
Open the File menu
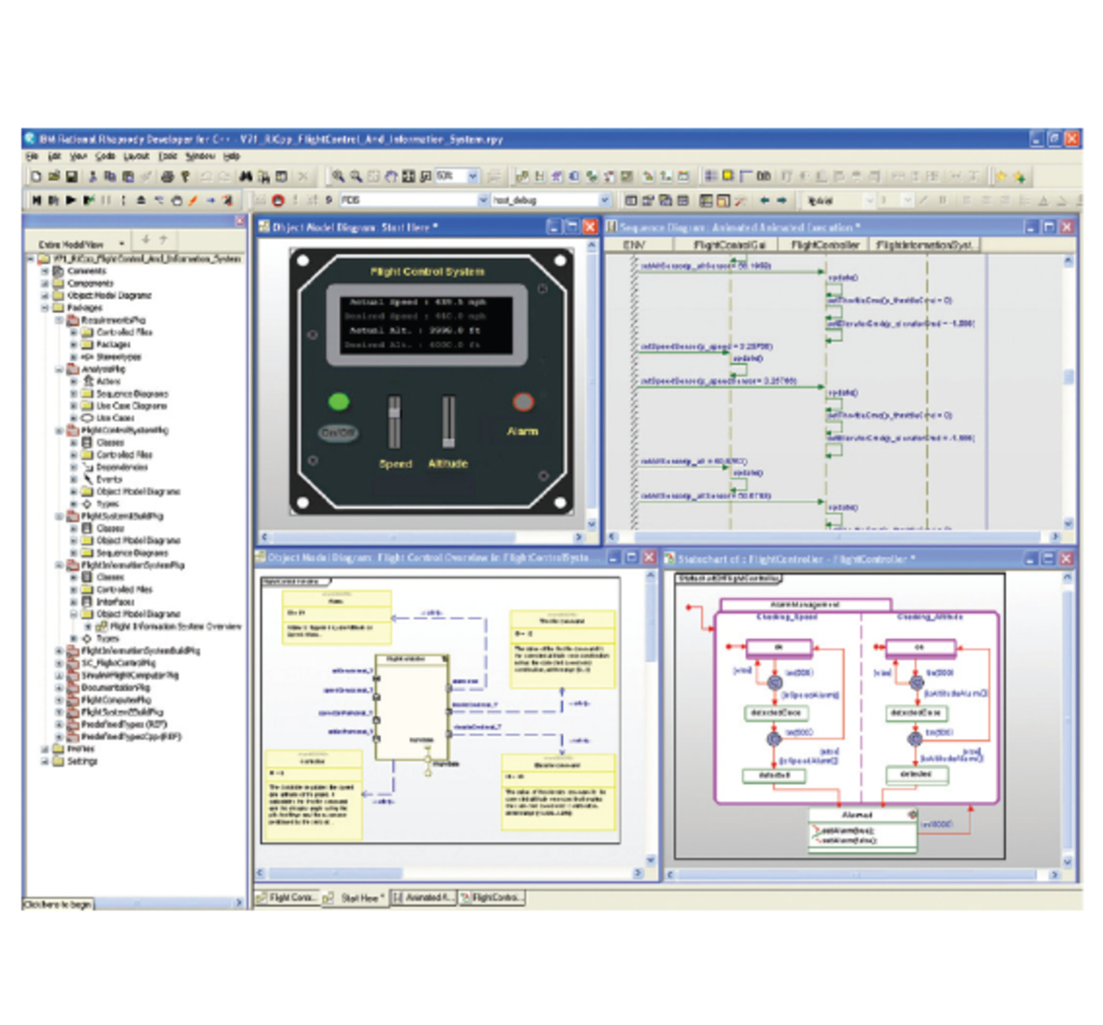[32, 157]
